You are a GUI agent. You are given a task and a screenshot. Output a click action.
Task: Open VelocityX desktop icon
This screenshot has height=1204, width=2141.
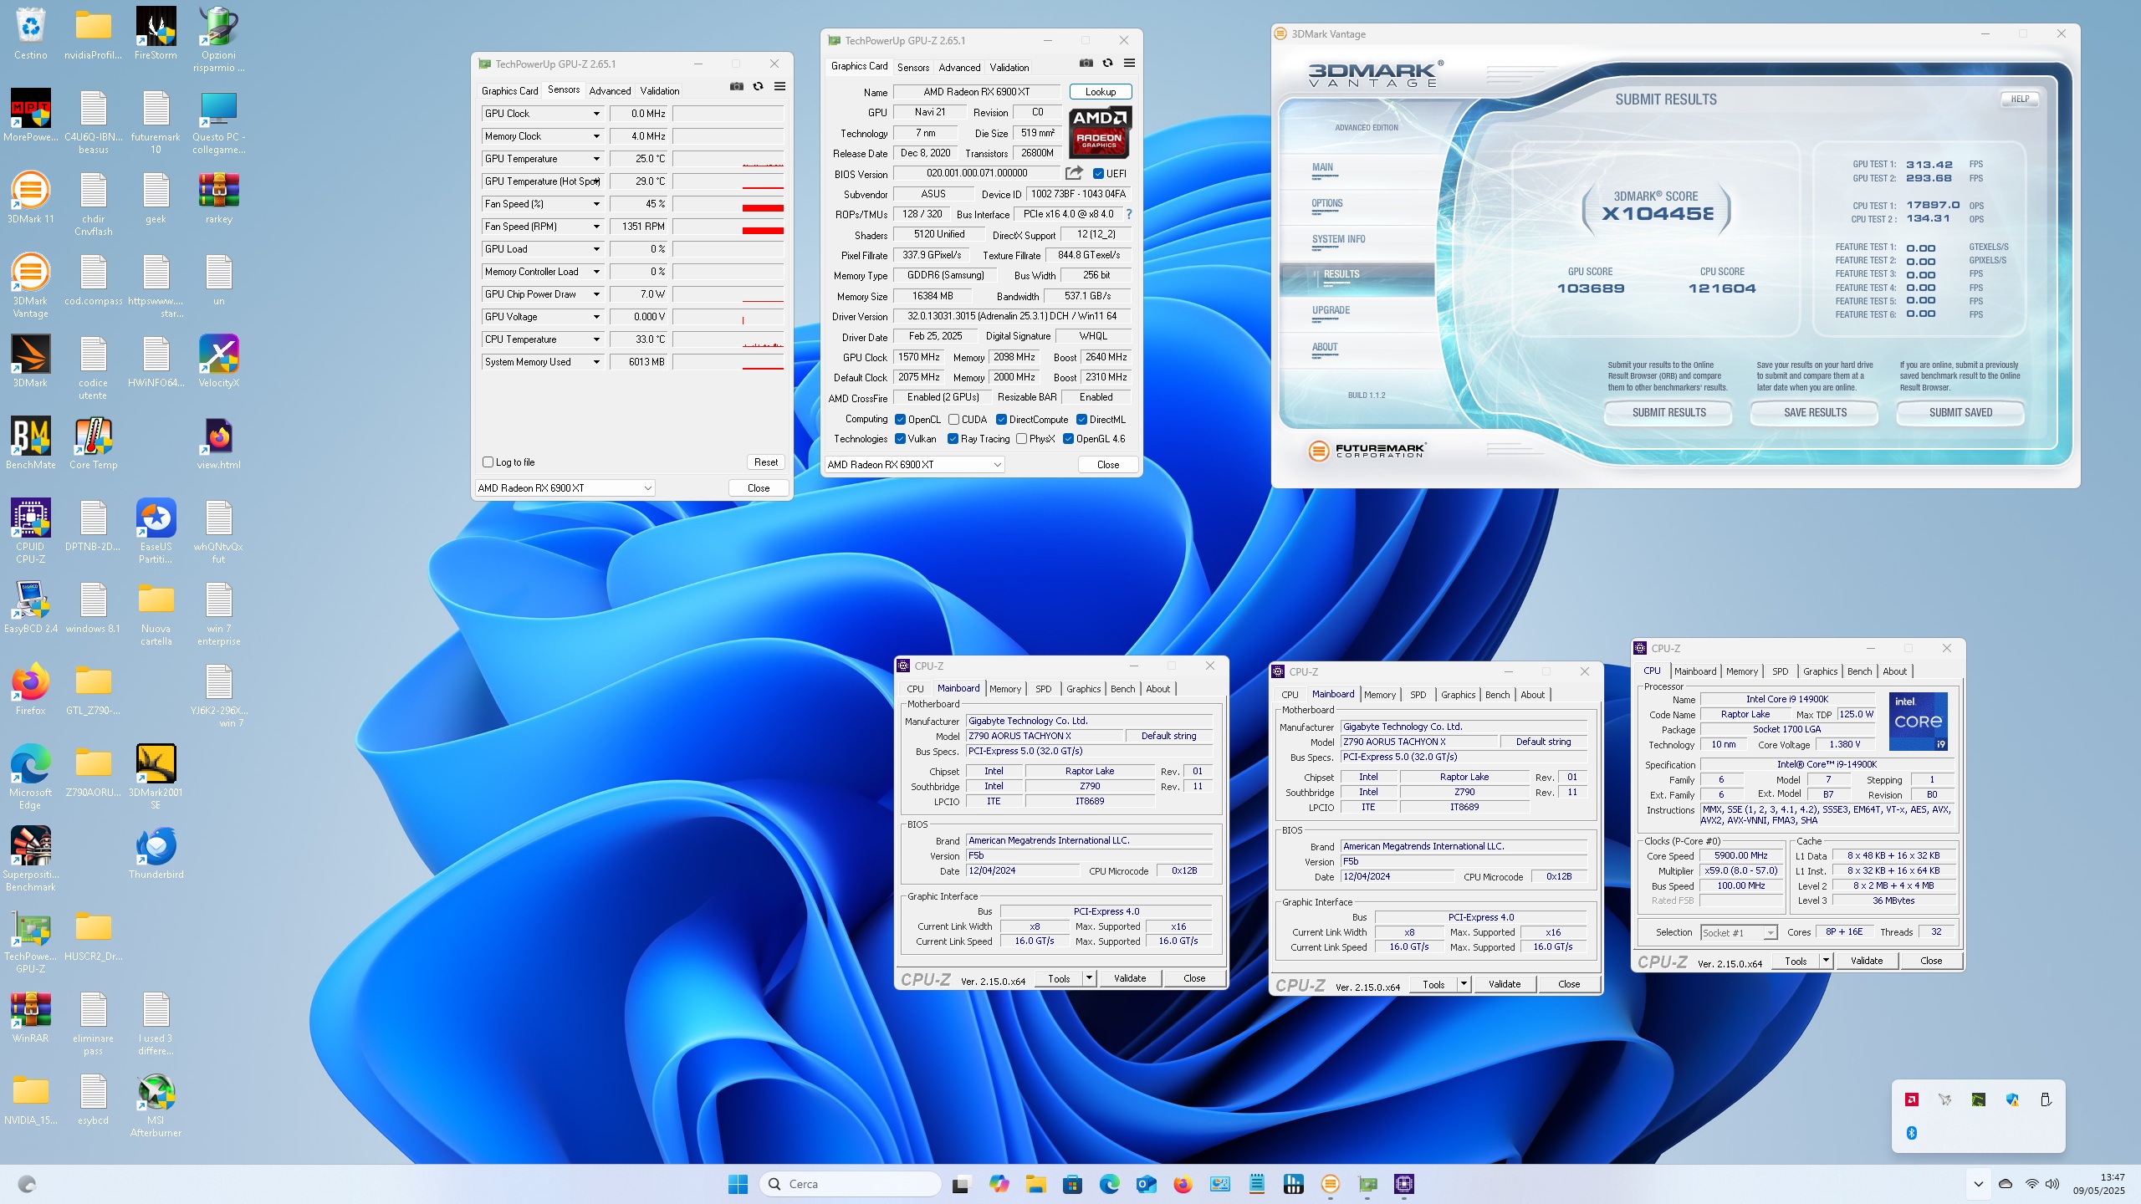[x=218, y=361]
